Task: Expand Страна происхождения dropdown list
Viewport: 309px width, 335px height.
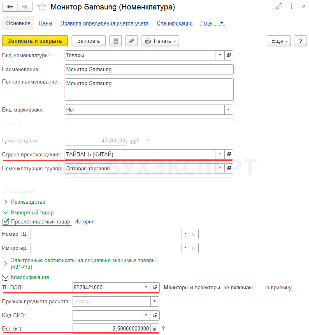Action: coord(220,154)
